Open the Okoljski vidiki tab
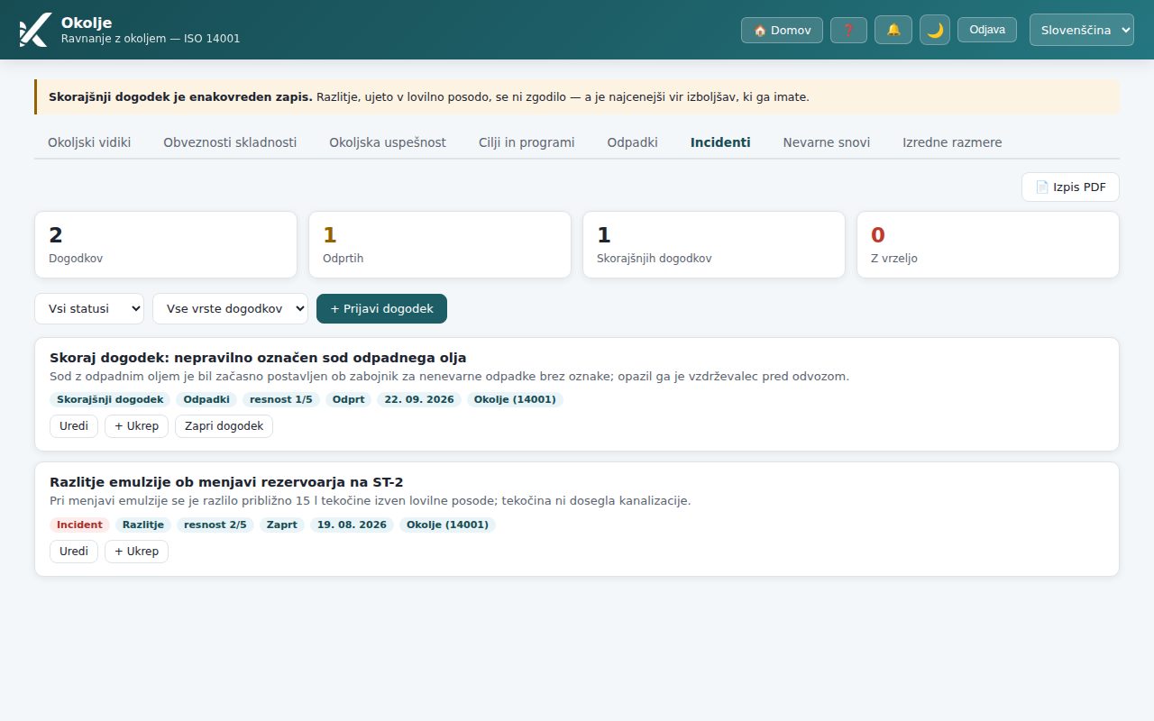The height and width of the screenshot is (721, 1154). coord(89,142)
